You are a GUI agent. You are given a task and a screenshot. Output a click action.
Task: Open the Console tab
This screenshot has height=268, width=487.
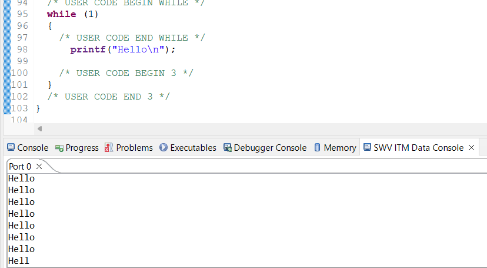[28, 148]
